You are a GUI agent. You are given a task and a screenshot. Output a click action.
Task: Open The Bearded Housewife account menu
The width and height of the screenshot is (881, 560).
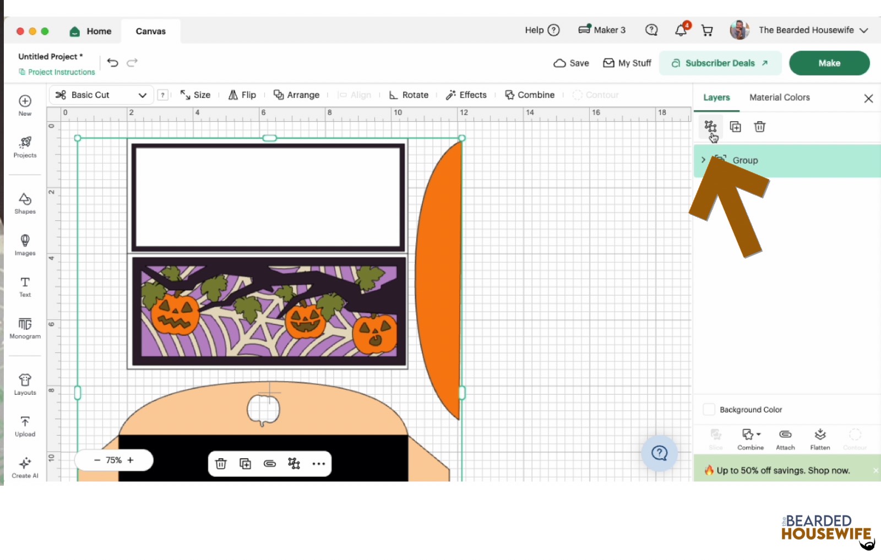click(799, 30)
